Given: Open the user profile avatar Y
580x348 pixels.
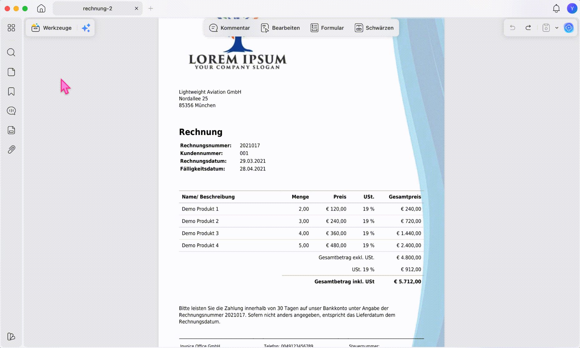Looking at the screenshot, I should click(x=572, y=8).
